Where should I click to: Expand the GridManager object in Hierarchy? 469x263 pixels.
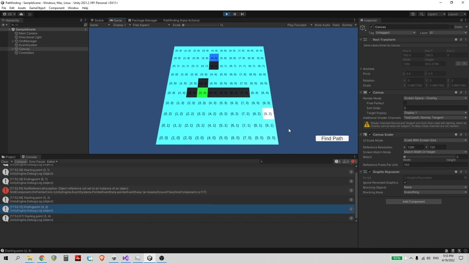coord(13,41)
